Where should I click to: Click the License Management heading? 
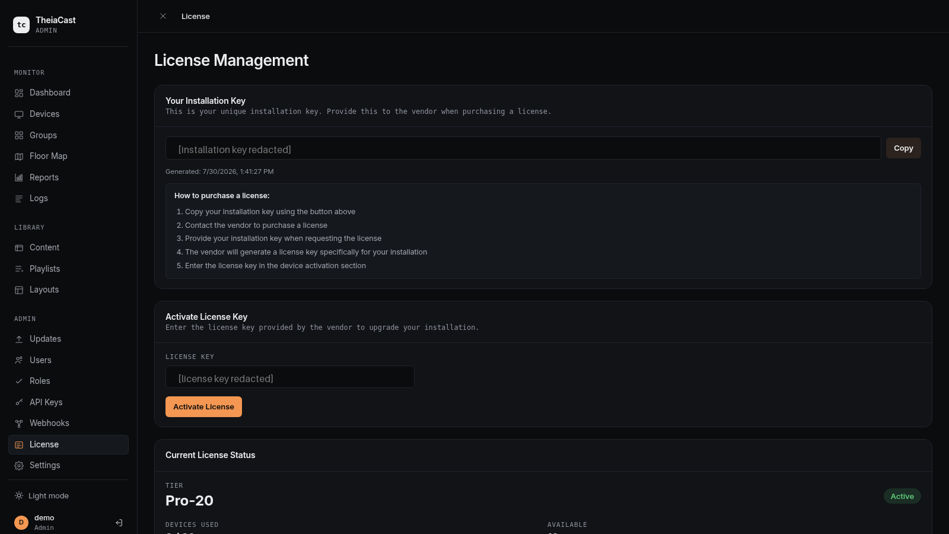coord(231,61)
